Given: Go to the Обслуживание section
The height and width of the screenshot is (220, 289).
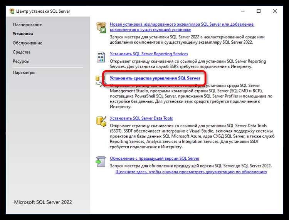Looking at the screenshot, I should point(27,43).
